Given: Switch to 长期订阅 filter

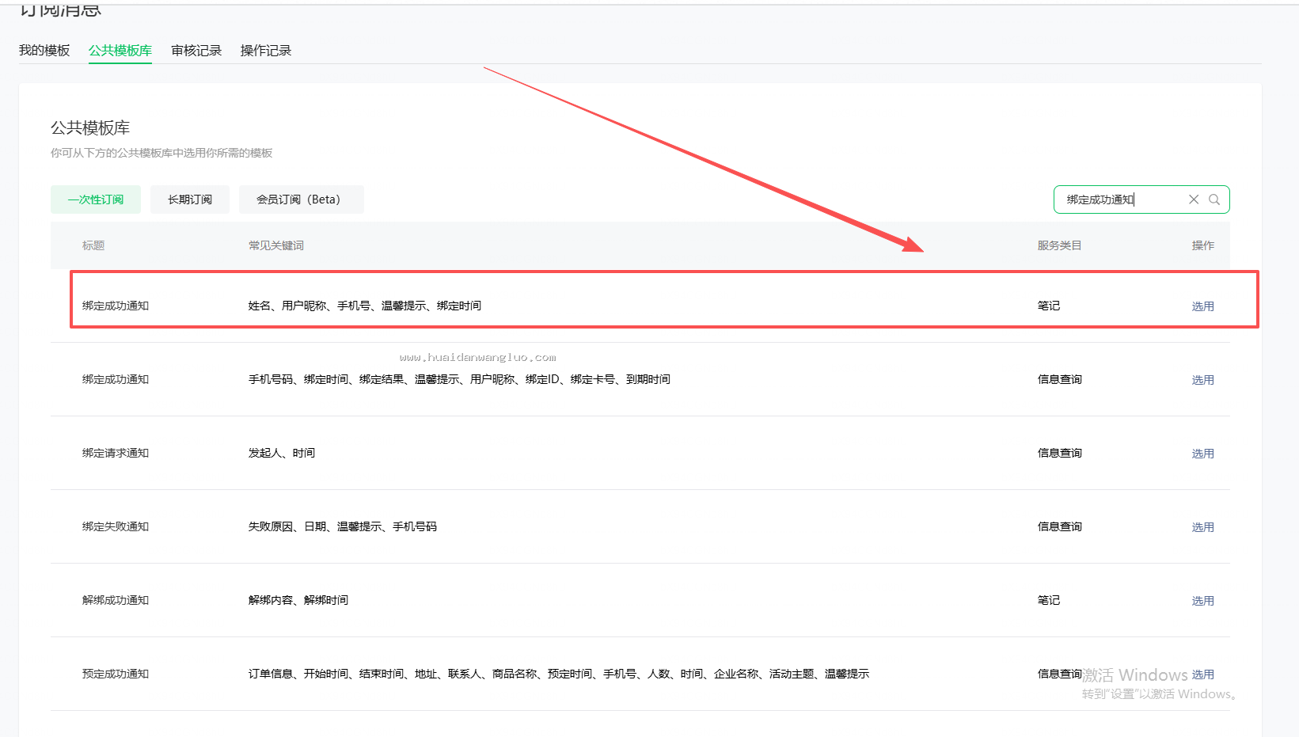Looking at the screenshot, I should coord(190,199).
